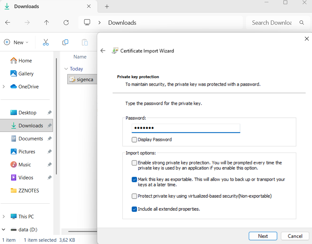Click the Next button
The image size is (312, 244).
point(263,236)
